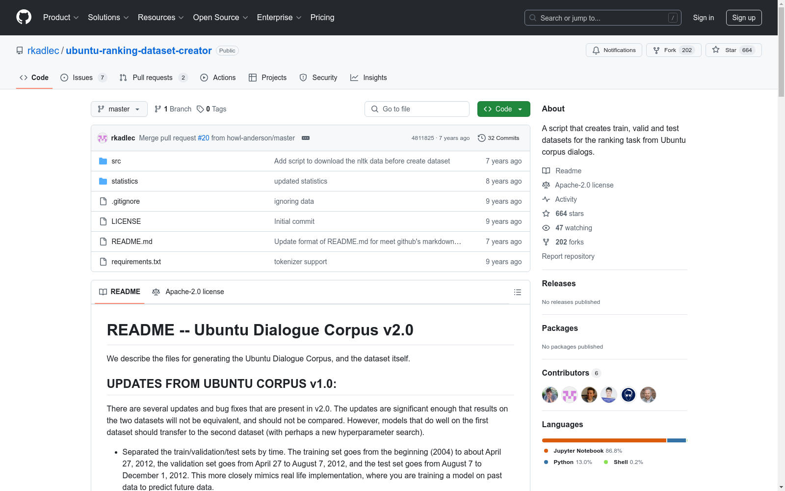Viewport: 785px width, 491px height.
Task: Click the Python blue language bar segment
Action: click(677, 440)
